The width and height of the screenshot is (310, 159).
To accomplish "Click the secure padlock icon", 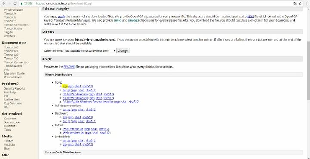I will click(x=22, y=3).
